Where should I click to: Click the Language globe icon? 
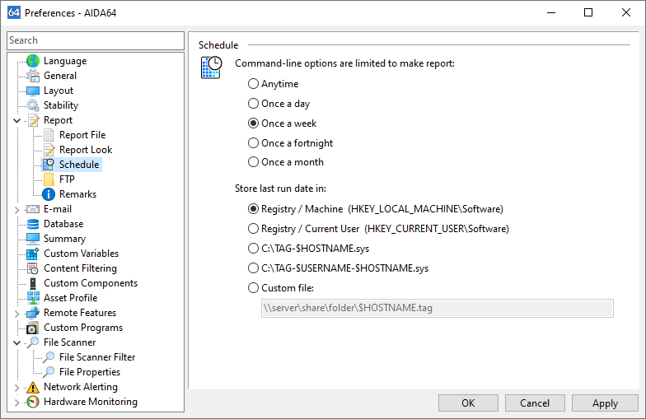point(33,61)
